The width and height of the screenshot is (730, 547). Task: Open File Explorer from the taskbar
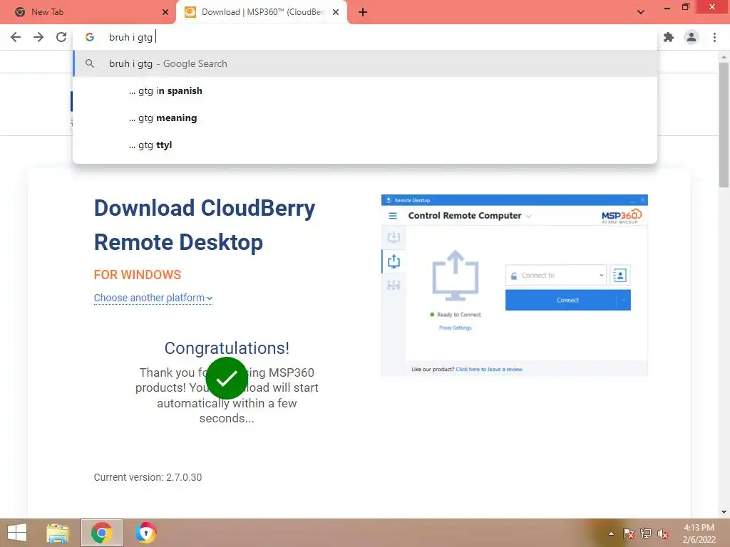click(57, 533)
